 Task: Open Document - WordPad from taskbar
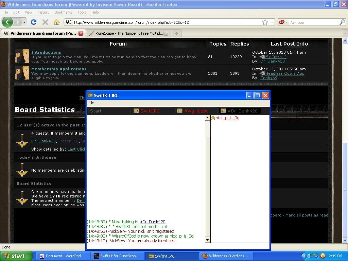click(x=63, y=256)
